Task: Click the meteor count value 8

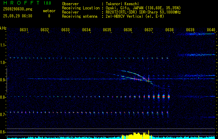Action: pyautogui.click(x=49, y=16)
